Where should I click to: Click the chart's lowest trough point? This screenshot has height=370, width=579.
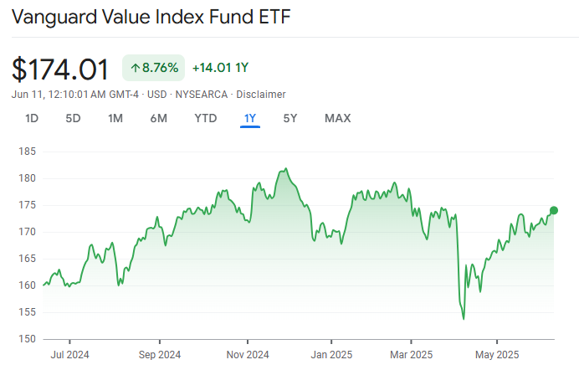tap(463, 319)
